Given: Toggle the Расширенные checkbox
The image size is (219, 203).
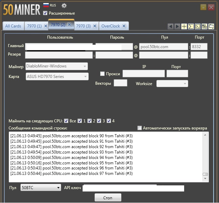Looking at the screenshot, I should click(x=45, y=13).
